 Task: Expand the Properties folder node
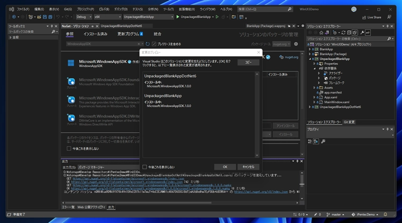(314, 64)
